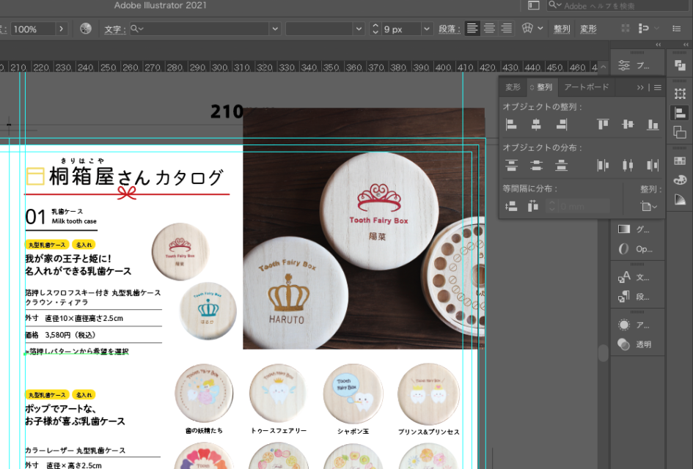Click the control bar options list icon
The height and width of the screenshot is (469, 693).
tap(676, 29)
